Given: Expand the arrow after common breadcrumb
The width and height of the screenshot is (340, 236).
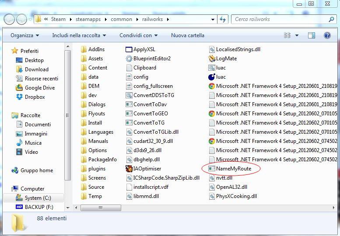Looking at the screenshot, I should pos(137,20).
